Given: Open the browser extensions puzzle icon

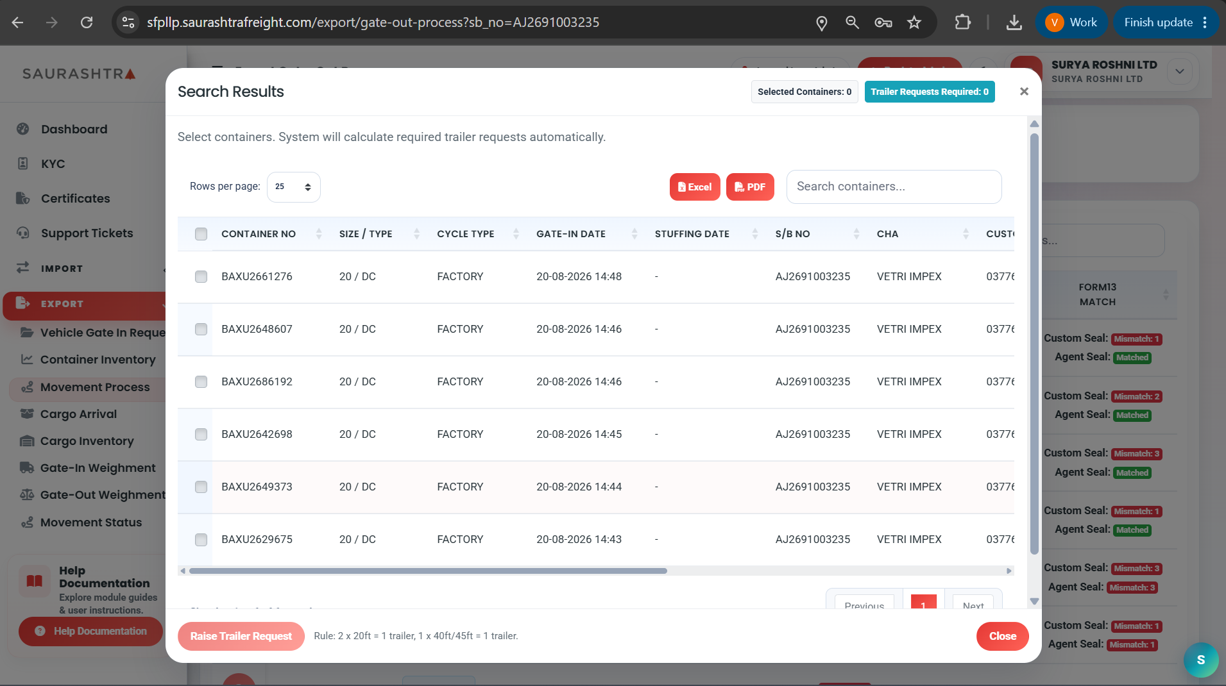Looking at the screenshot, I should pos(962,22).
